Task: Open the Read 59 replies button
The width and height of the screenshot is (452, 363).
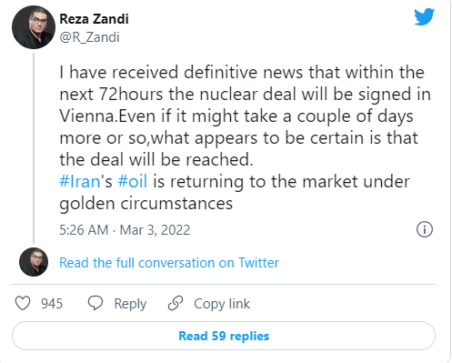Action: pyautogui.click(x=224, y=336)
